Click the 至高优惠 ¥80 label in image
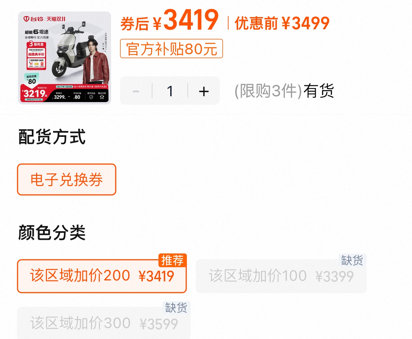Screen dimensions: 412x339 click(x=32, y=79)
